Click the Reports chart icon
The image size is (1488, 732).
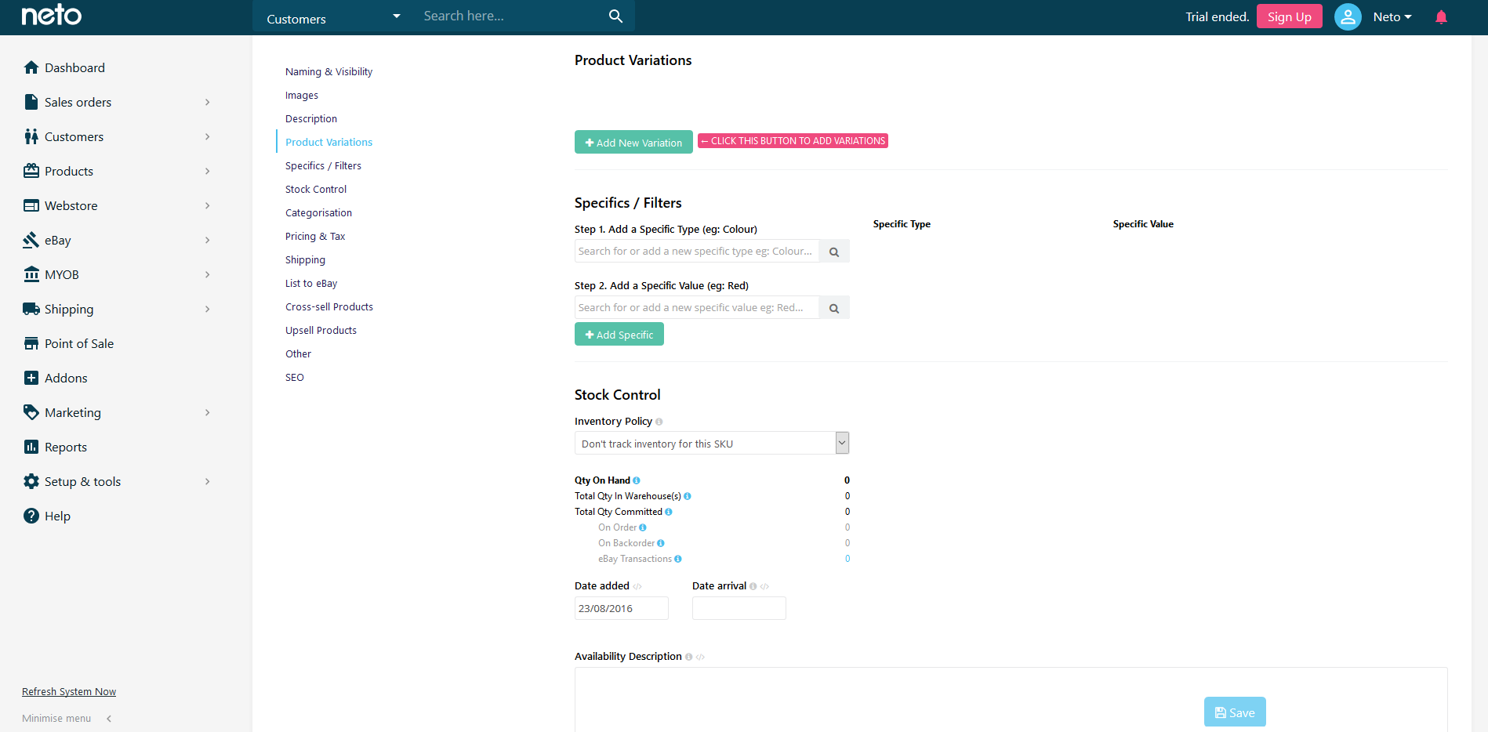tap(31, 447)
